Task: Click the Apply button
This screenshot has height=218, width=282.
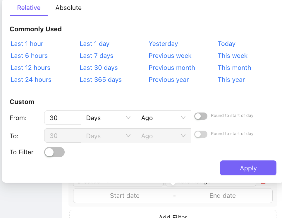Action: click(248, 168)
